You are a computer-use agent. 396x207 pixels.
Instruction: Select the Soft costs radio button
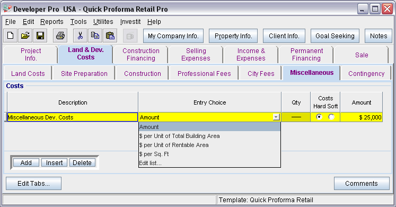point(331,117)
